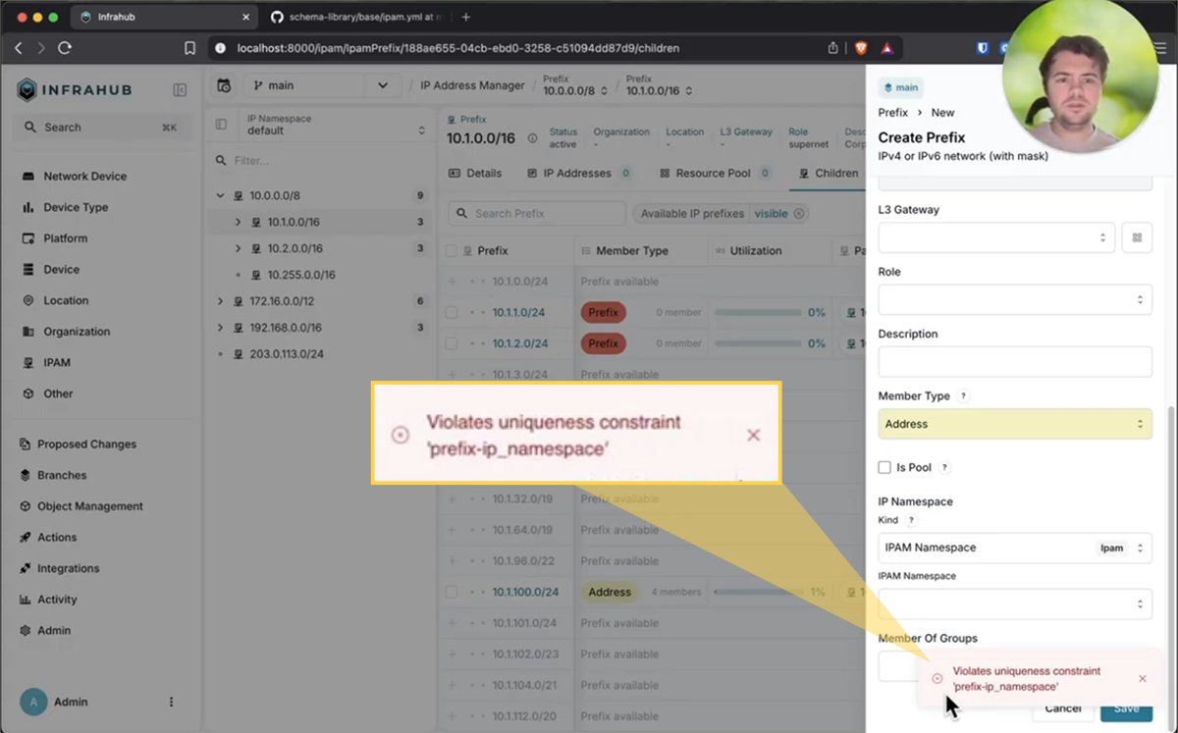
Task: Open Platform in the sidebar
Action: (65, 238)
